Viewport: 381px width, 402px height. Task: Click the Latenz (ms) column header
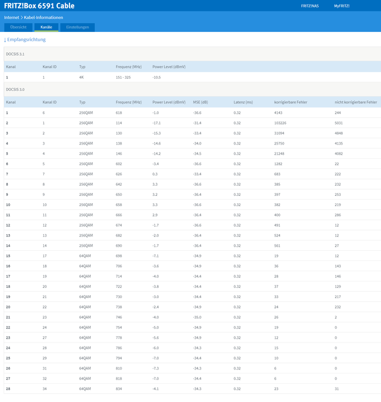tap(243, 102)
